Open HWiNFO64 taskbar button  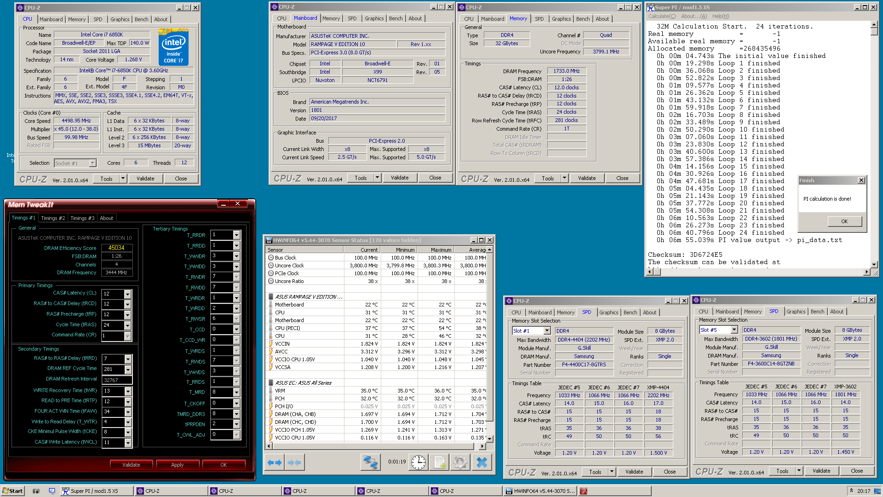(540, 491)
